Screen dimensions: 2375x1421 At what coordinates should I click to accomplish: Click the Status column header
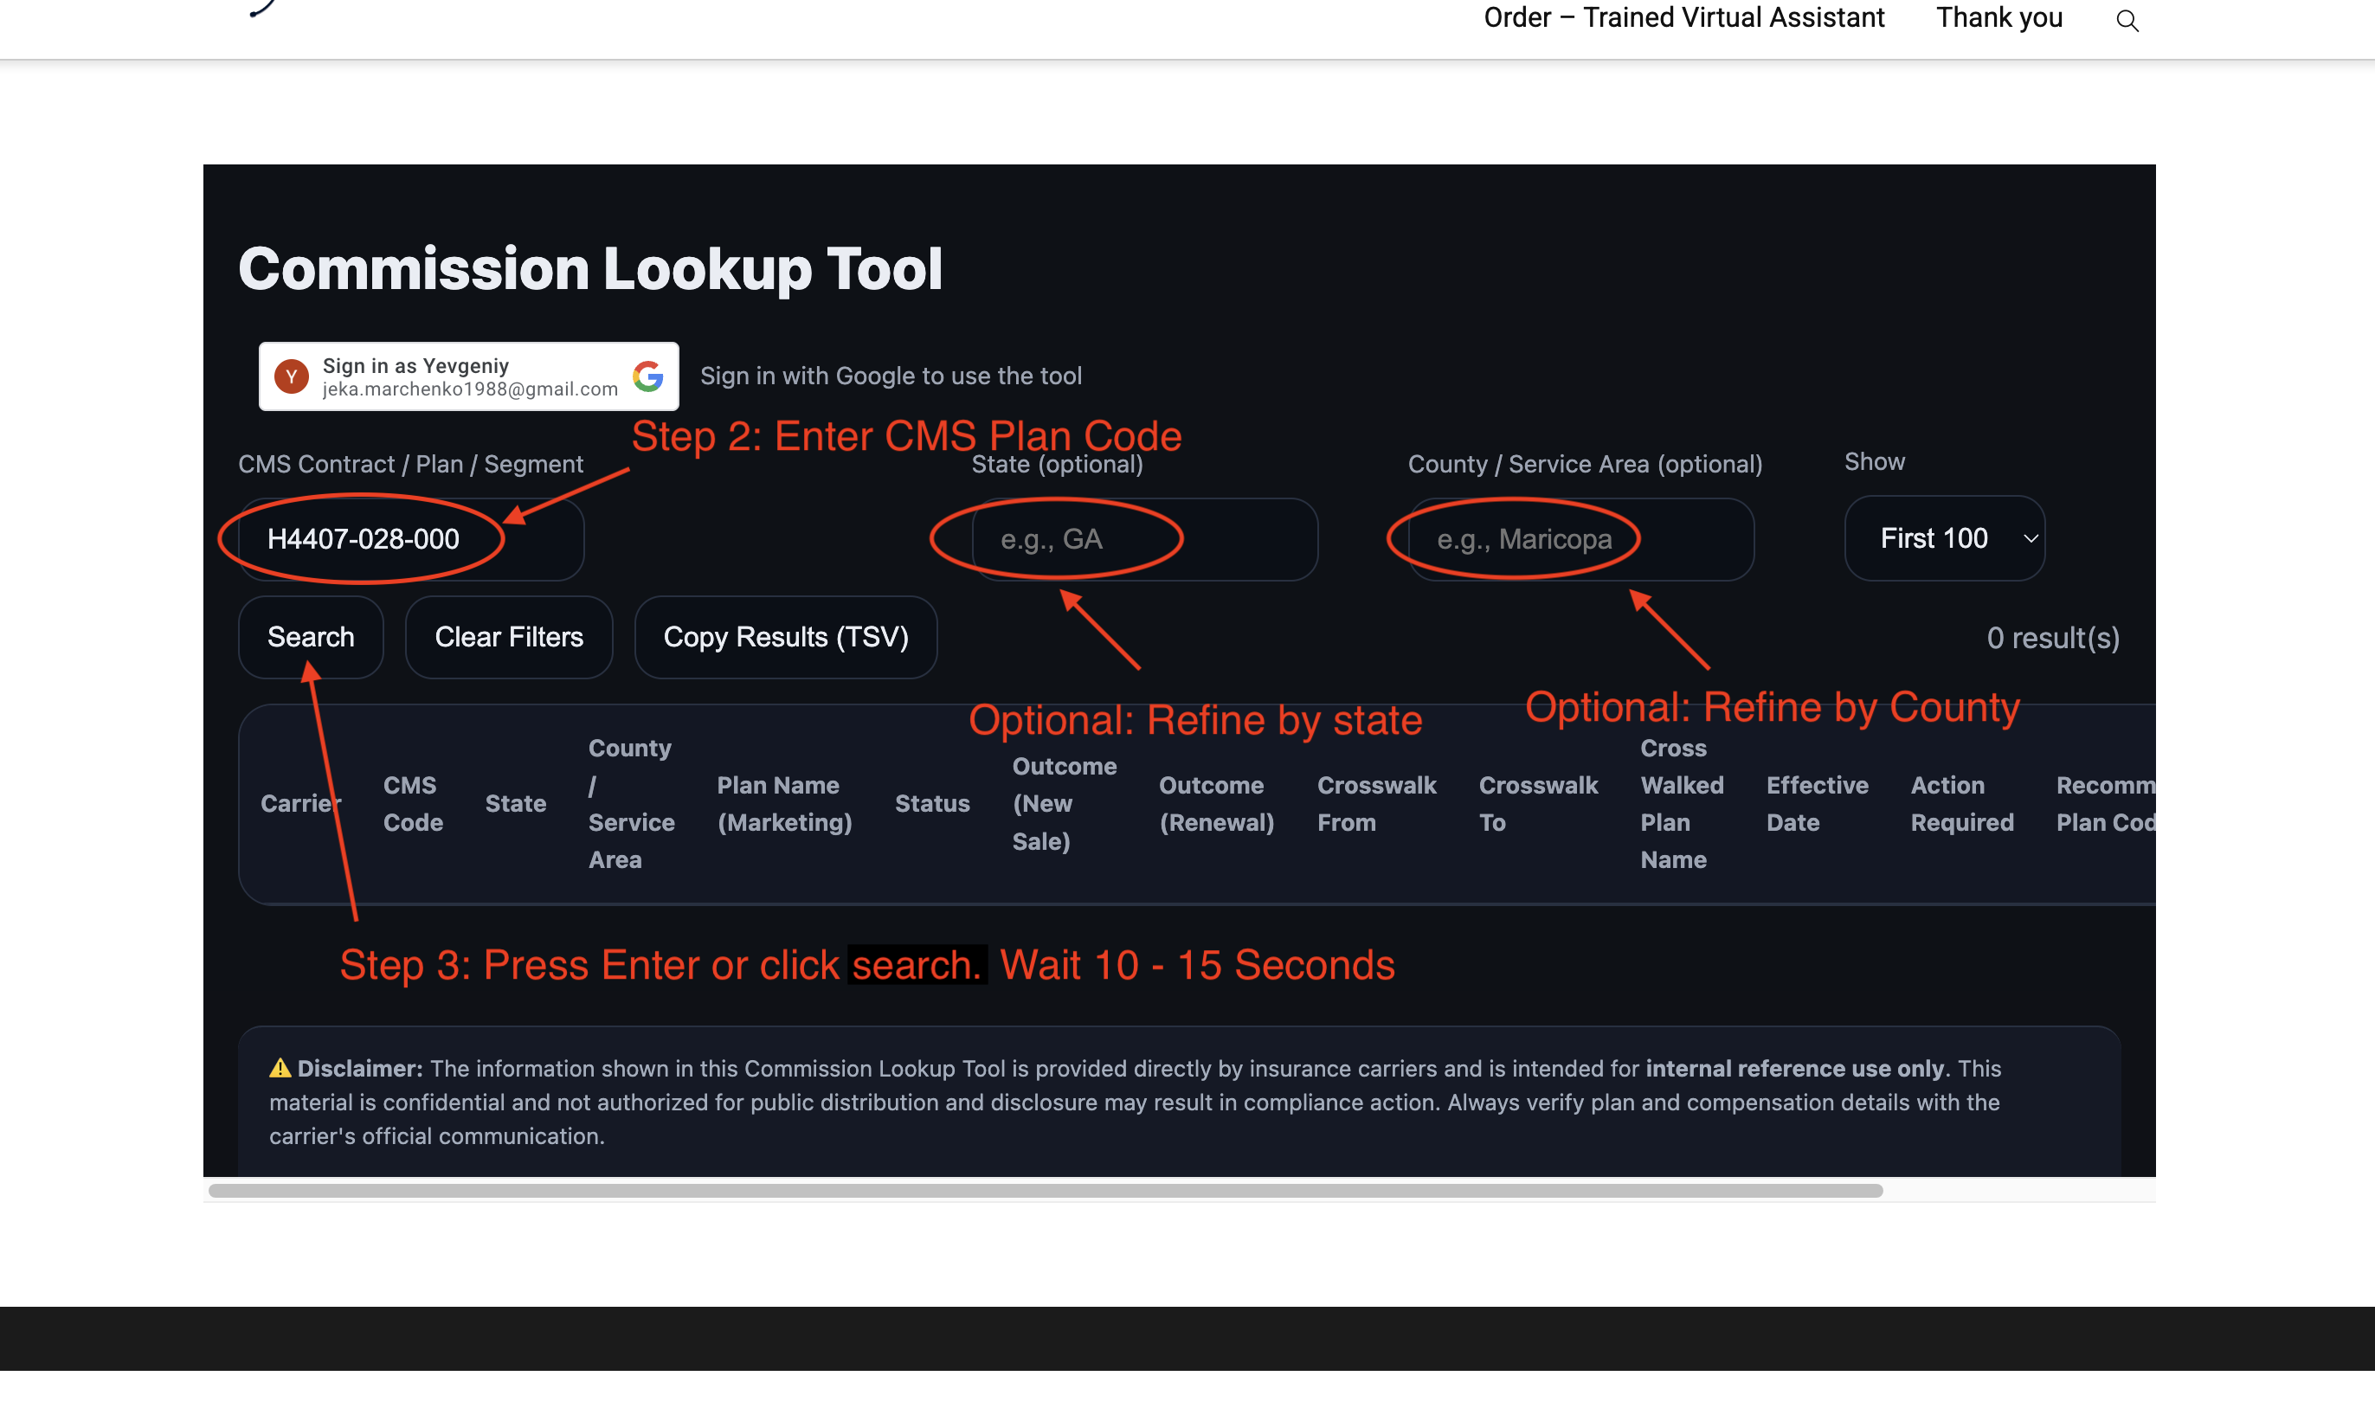[932, 803]
